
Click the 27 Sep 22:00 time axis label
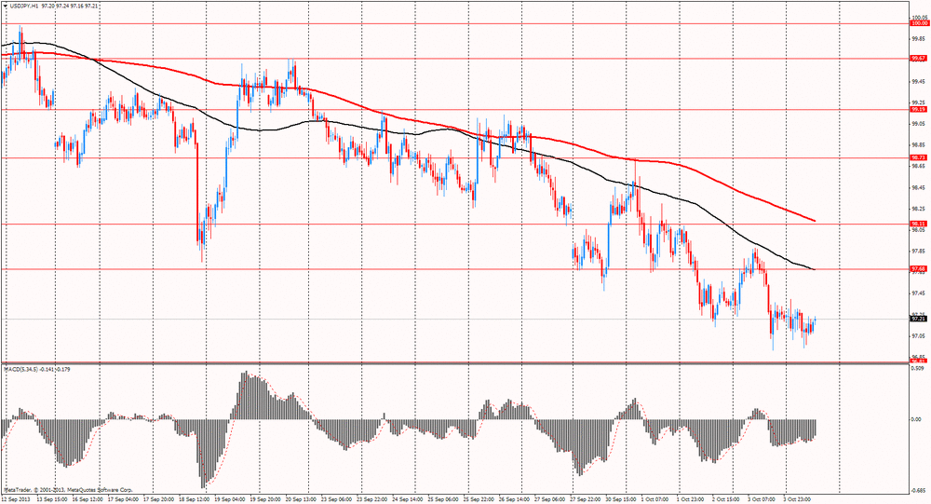pyautogui.click(x=586, y=500)
